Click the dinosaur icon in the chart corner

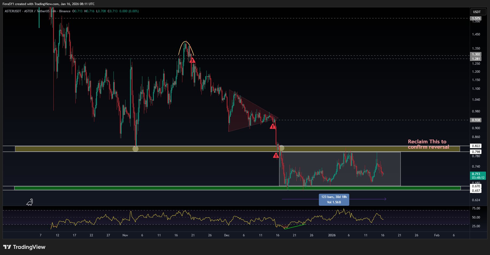pyautogui.click(x=30, y=202)
